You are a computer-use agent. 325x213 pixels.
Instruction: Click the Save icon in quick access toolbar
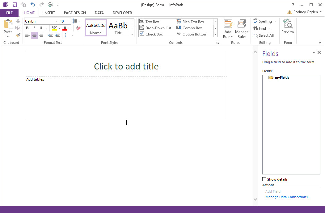[15, 5]
